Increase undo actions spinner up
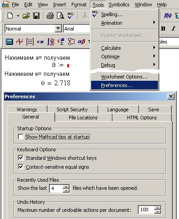The image size is (179, 219). 157,208
